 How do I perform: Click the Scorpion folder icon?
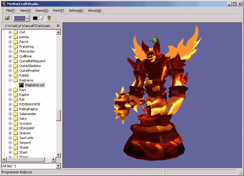[x=16, y=123]
